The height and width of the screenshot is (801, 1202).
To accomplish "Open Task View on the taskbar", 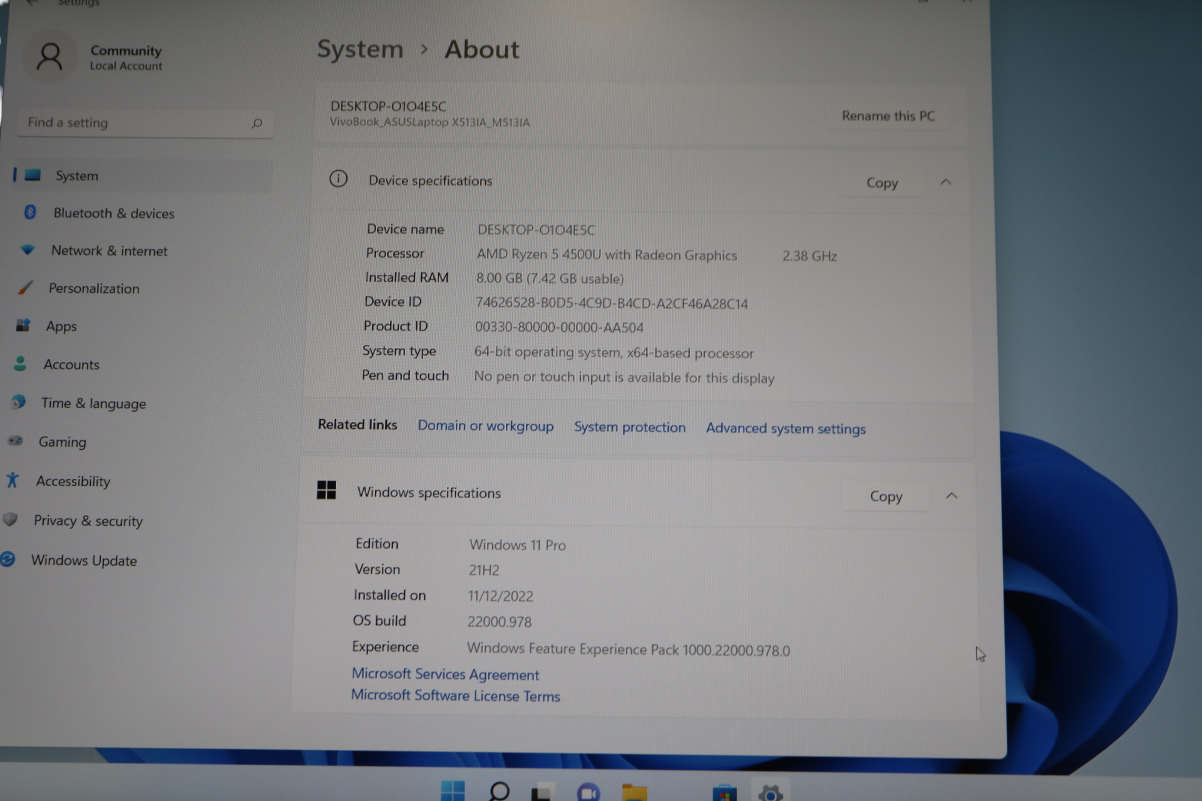I will coord(543,792).
